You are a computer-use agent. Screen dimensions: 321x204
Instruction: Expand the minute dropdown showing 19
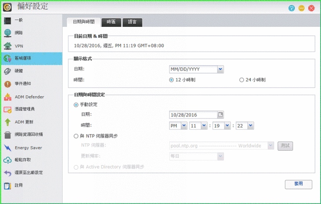[227, 126]
